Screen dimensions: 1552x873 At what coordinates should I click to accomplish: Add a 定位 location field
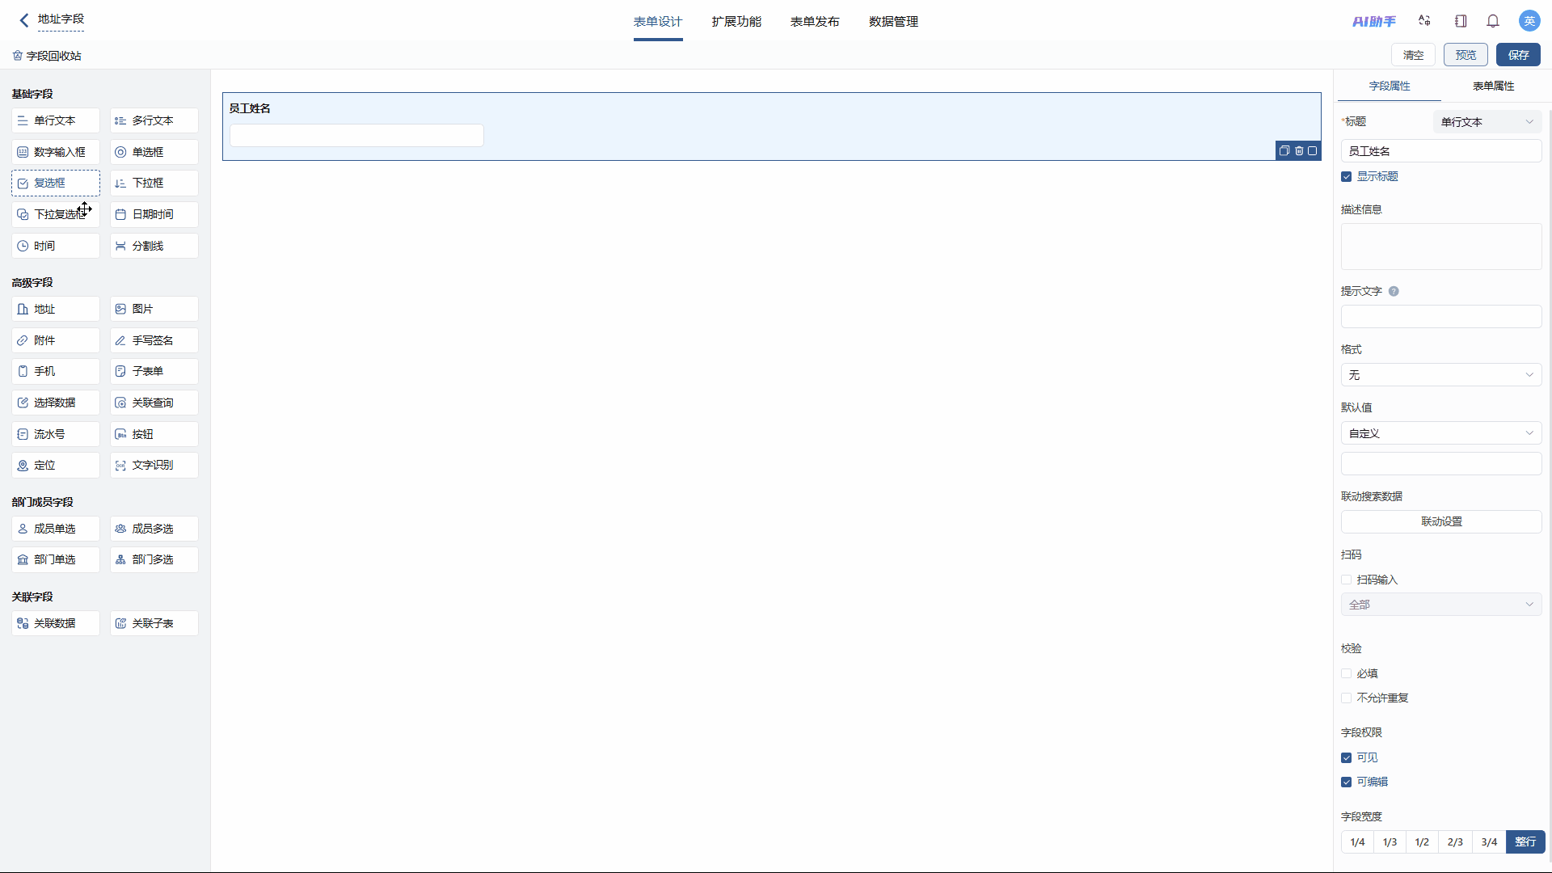point(56,466)
